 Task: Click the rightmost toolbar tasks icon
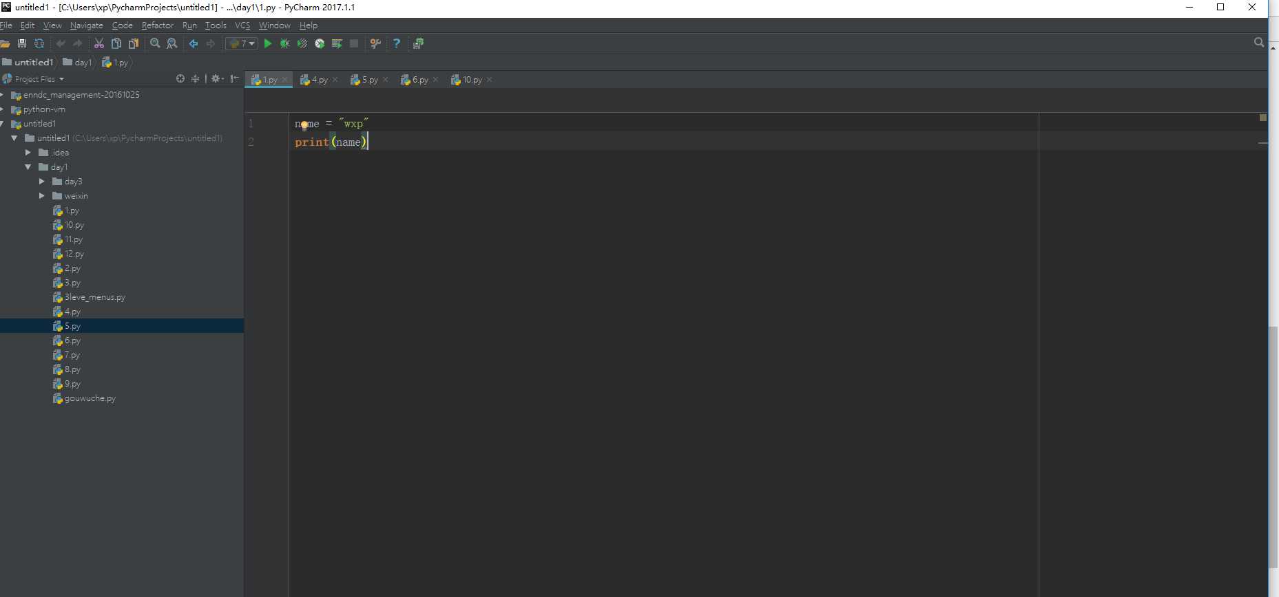pos(418,43)
